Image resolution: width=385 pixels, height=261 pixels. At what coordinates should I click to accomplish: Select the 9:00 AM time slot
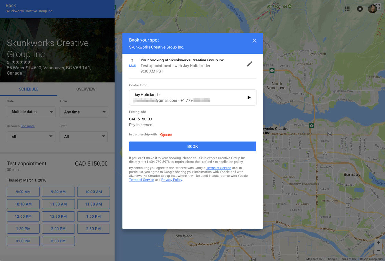23,192
